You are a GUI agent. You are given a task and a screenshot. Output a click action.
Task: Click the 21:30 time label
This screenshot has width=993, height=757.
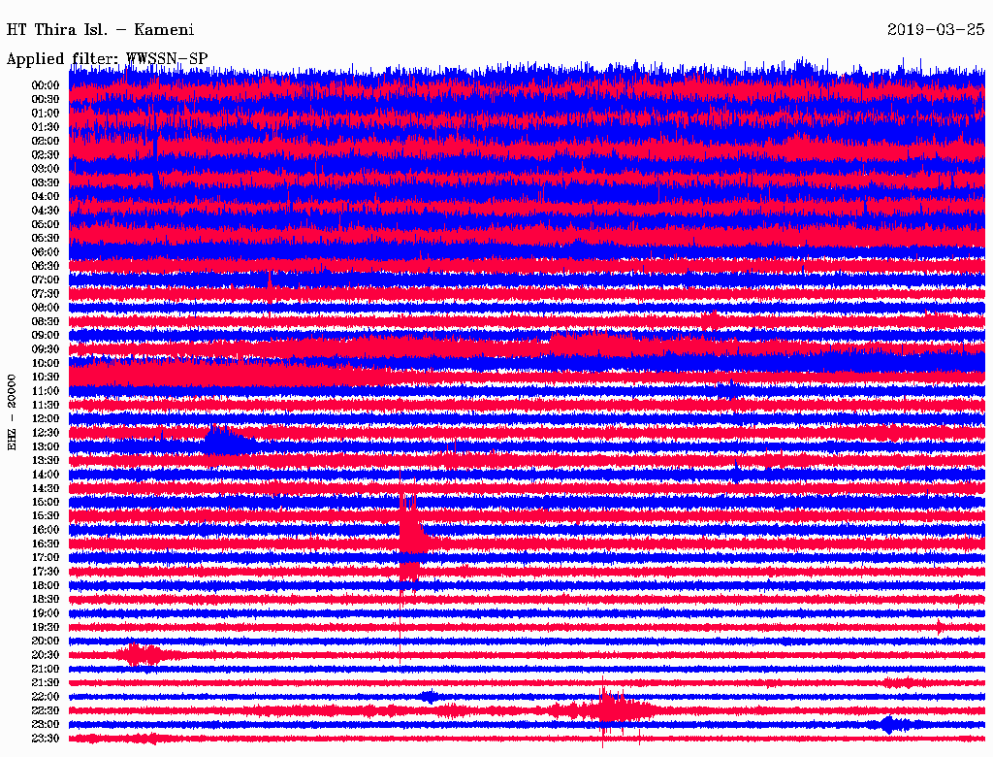[x=46, y=683]
